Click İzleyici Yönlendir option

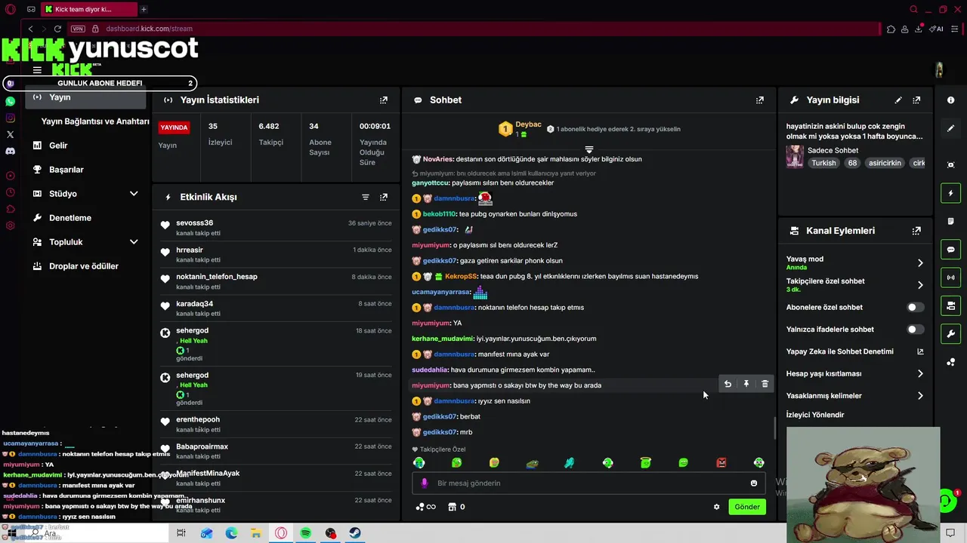(x=815, y=415)
